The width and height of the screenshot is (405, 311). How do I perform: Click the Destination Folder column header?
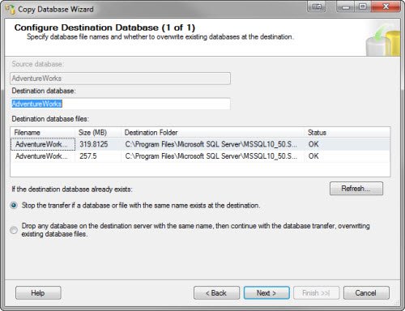(x=213, y=133)
